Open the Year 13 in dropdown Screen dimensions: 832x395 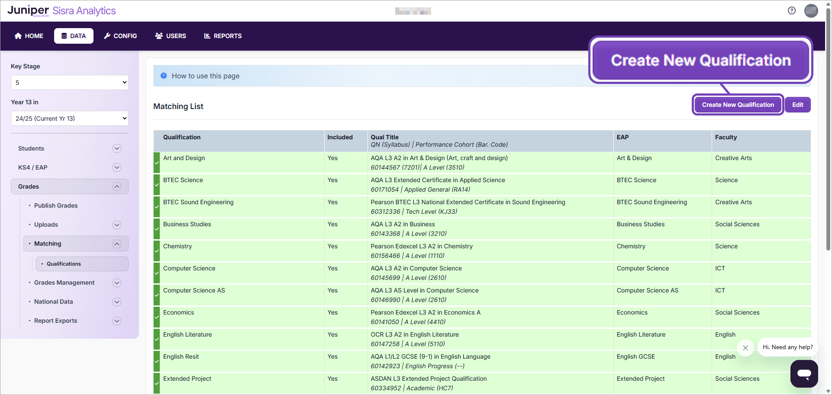(69, 119)
